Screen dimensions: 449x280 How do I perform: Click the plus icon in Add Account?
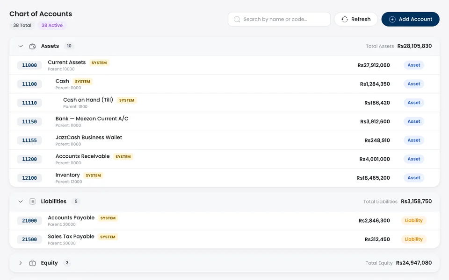point(392,19)
